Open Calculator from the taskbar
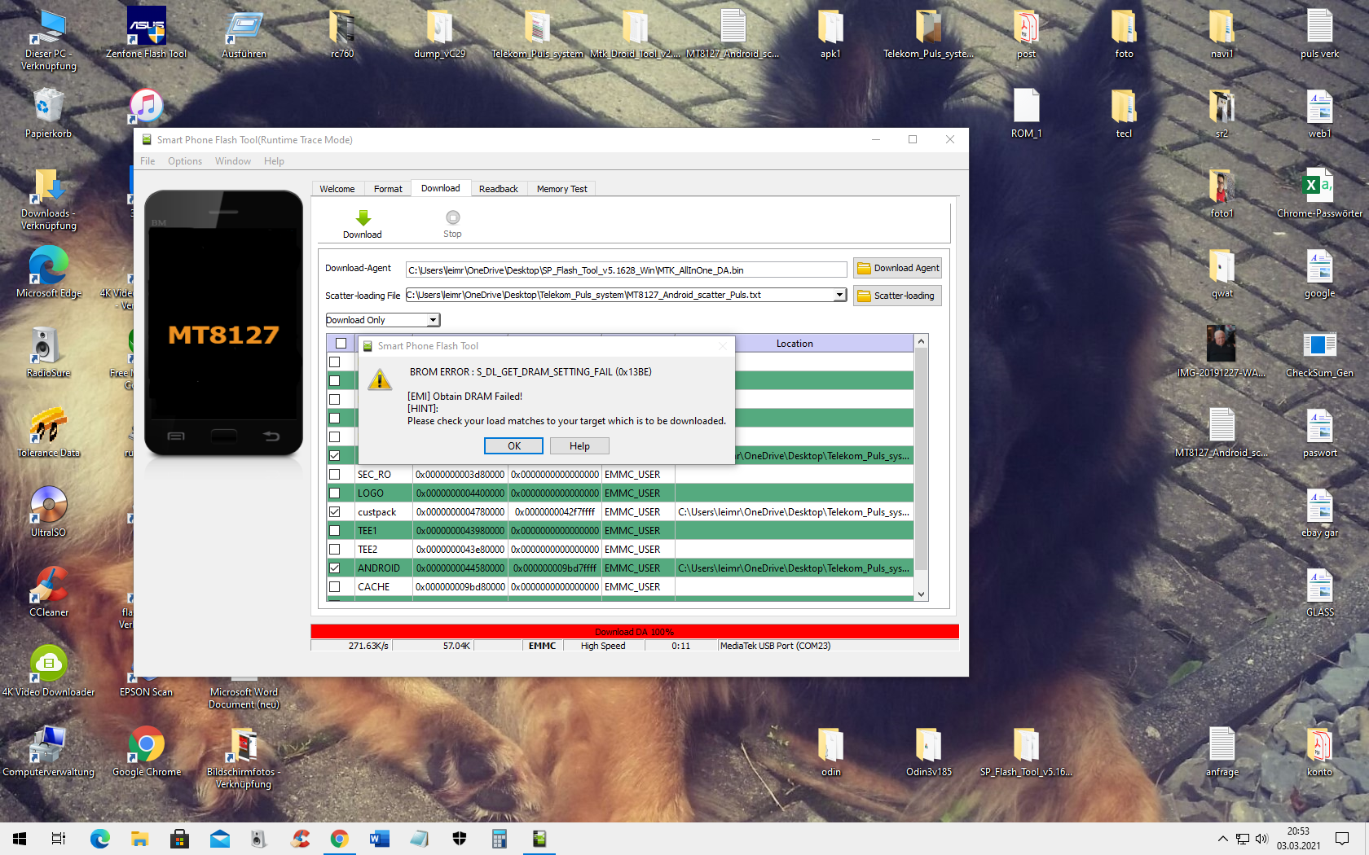 point(500,839)
